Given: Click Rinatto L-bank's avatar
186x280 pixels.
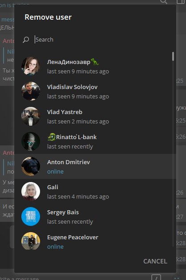Looking at the screenshot, I should (x=31, y=141).
